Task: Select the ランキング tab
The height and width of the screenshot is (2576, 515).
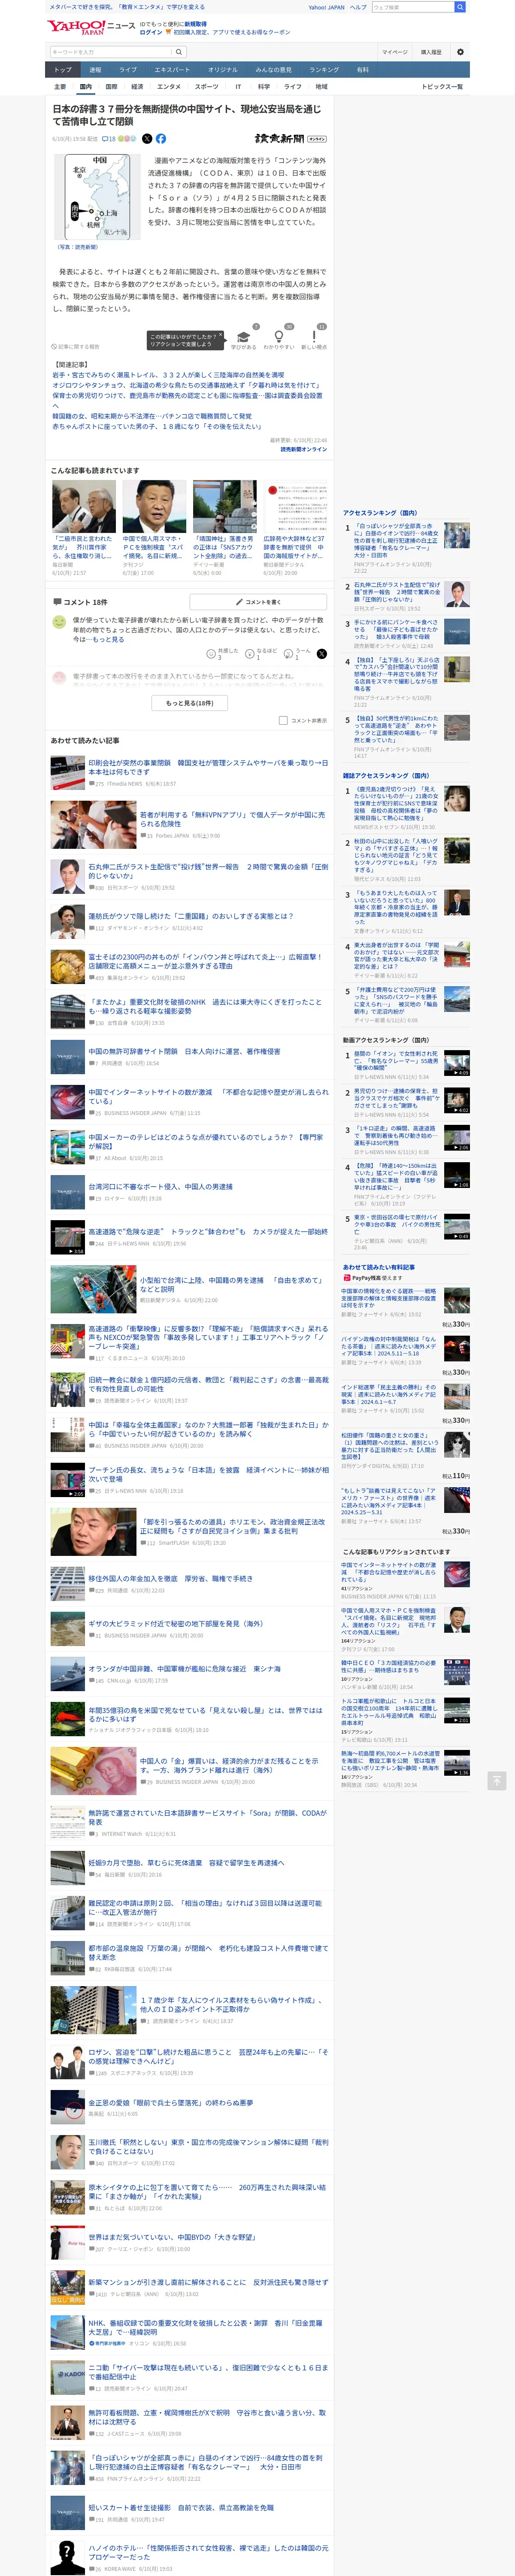Action: point(323,70)
